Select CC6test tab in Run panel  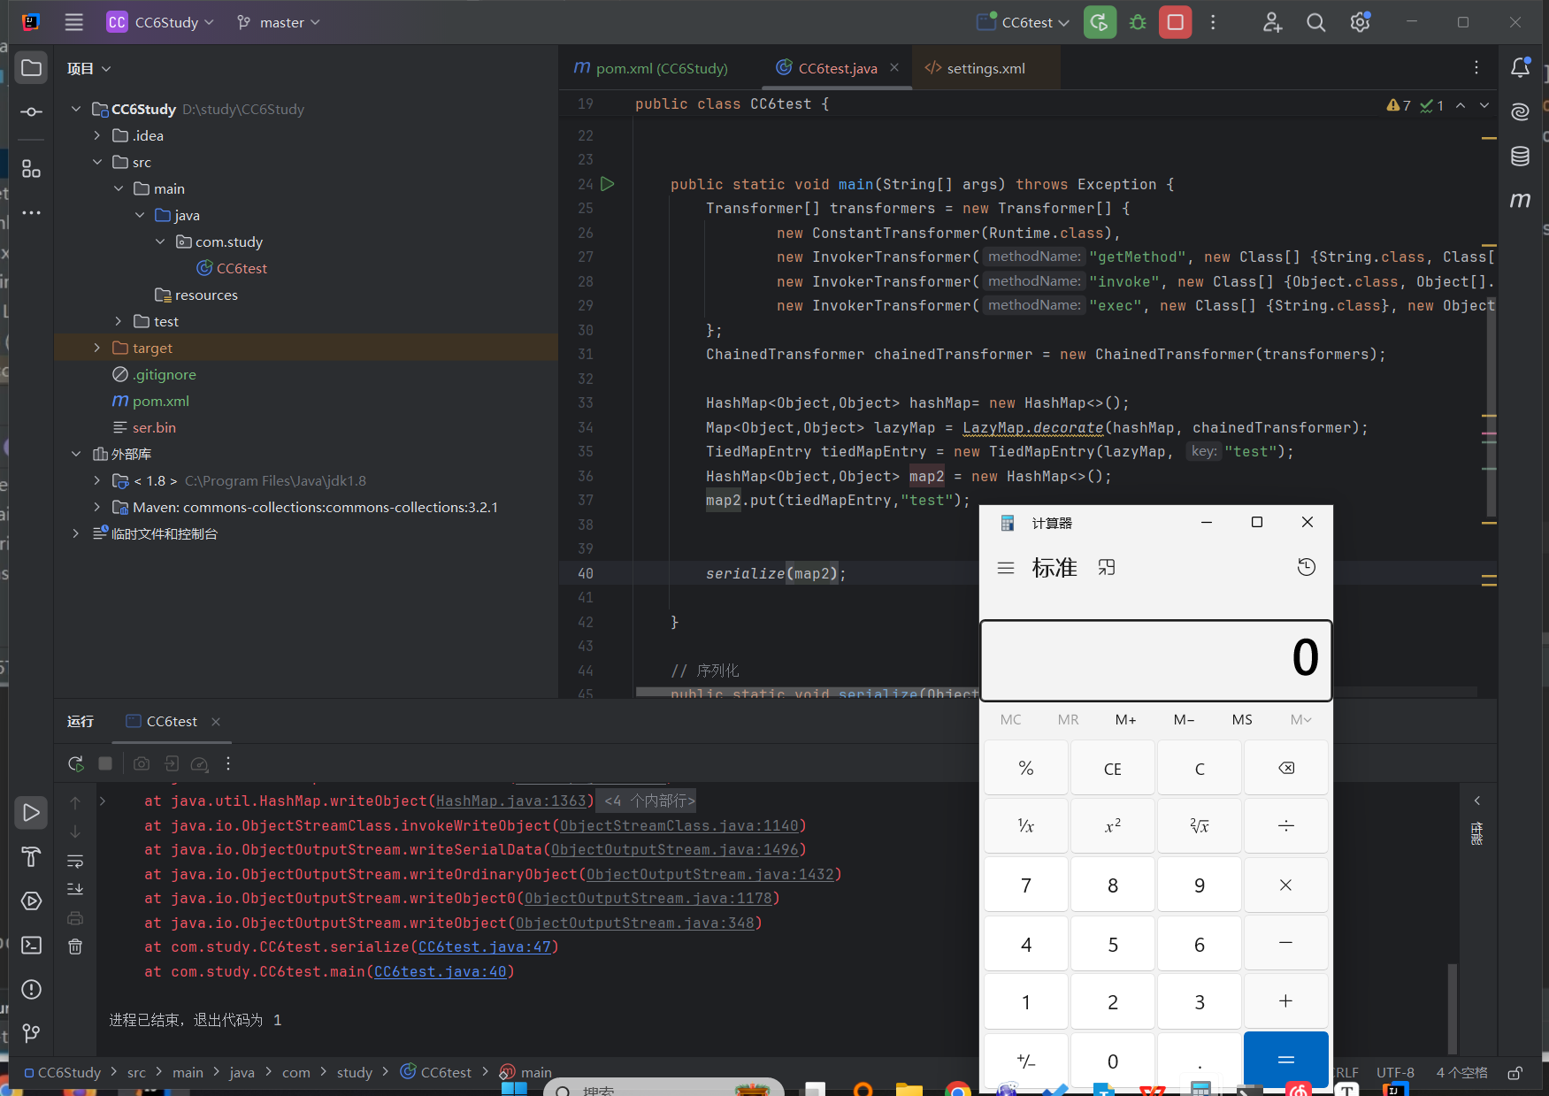click(172, 721)
